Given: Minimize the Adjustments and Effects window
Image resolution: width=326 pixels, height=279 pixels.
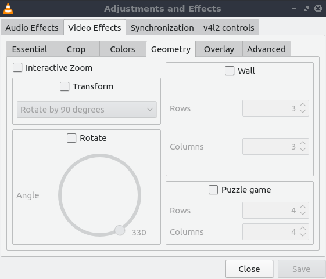Looking at the screenshot, I should point(294,9).
